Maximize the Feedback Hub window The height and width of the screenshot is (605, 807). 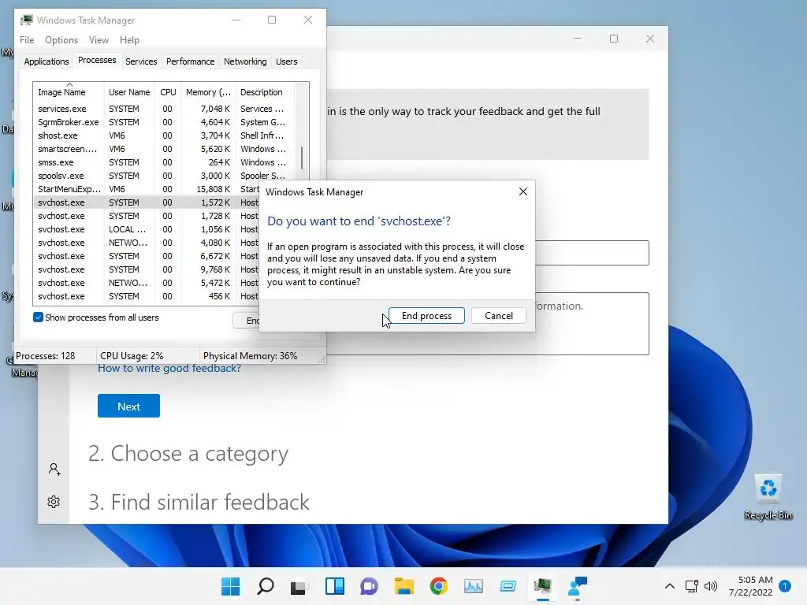click(613, 39)
